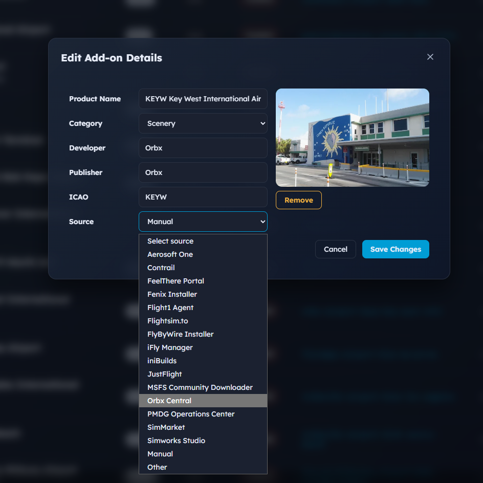This screenshot has height=483, width=483.
Task: Expand the Source dropdown set to Manual
Action: coord(203,222)
